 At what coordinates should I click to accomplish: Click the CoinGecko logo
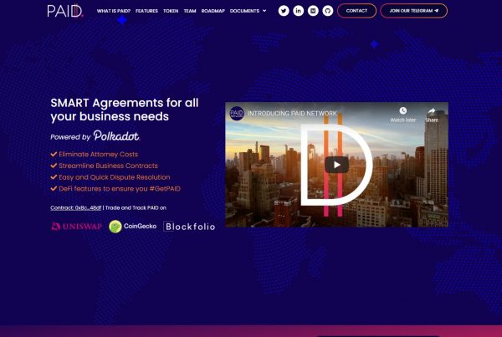(132, 227)
